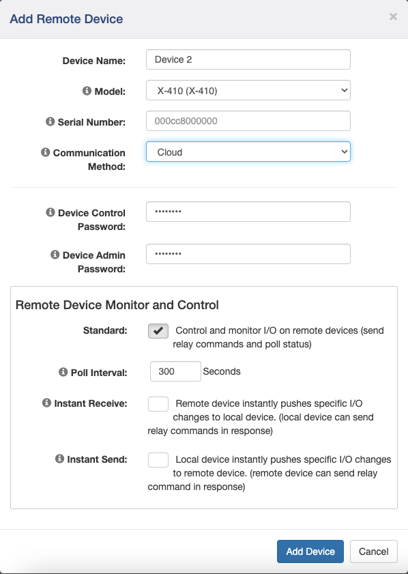Click the Add Device button

[x=310, y=551]
